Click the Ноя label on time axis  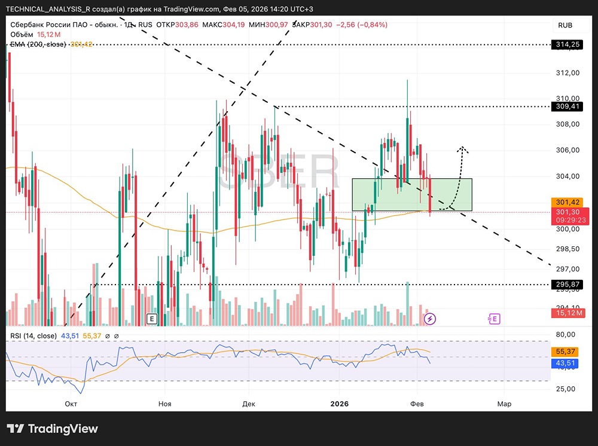pyautogui.click(x=165, y=404)
